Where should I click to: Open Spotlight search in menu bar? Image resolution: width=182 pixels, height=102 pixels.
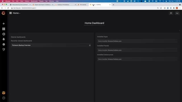163,1
